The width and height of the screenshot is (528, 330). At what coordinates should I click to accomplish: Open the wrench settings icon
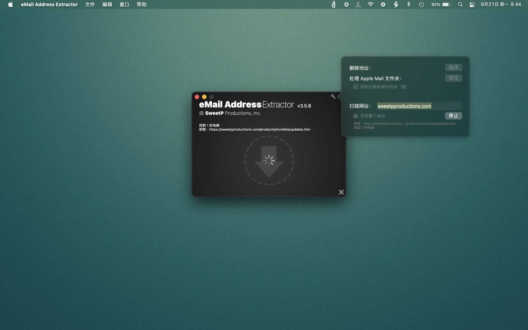pos(333,96)
